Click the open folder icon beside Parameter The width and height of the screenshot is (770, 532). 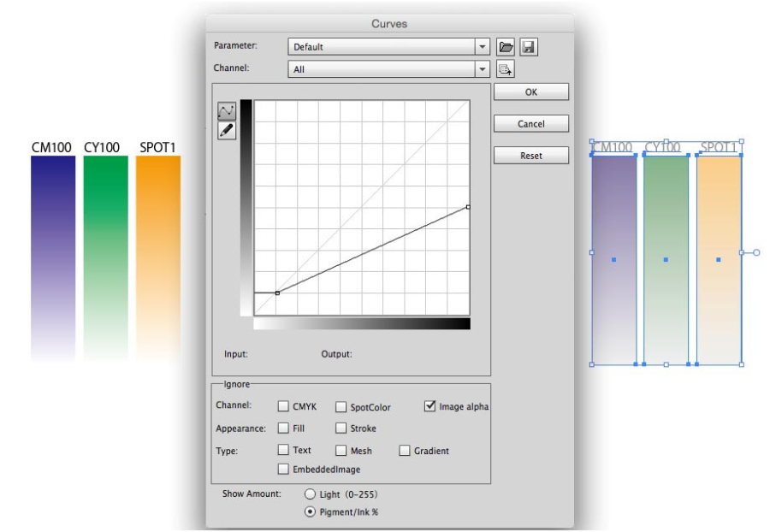click(508, 47)
